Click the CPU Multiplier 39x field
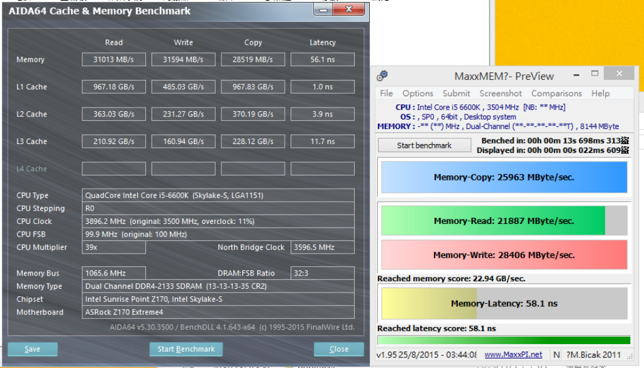The width and height of the screenshot is (644, 368). point(114,247)
